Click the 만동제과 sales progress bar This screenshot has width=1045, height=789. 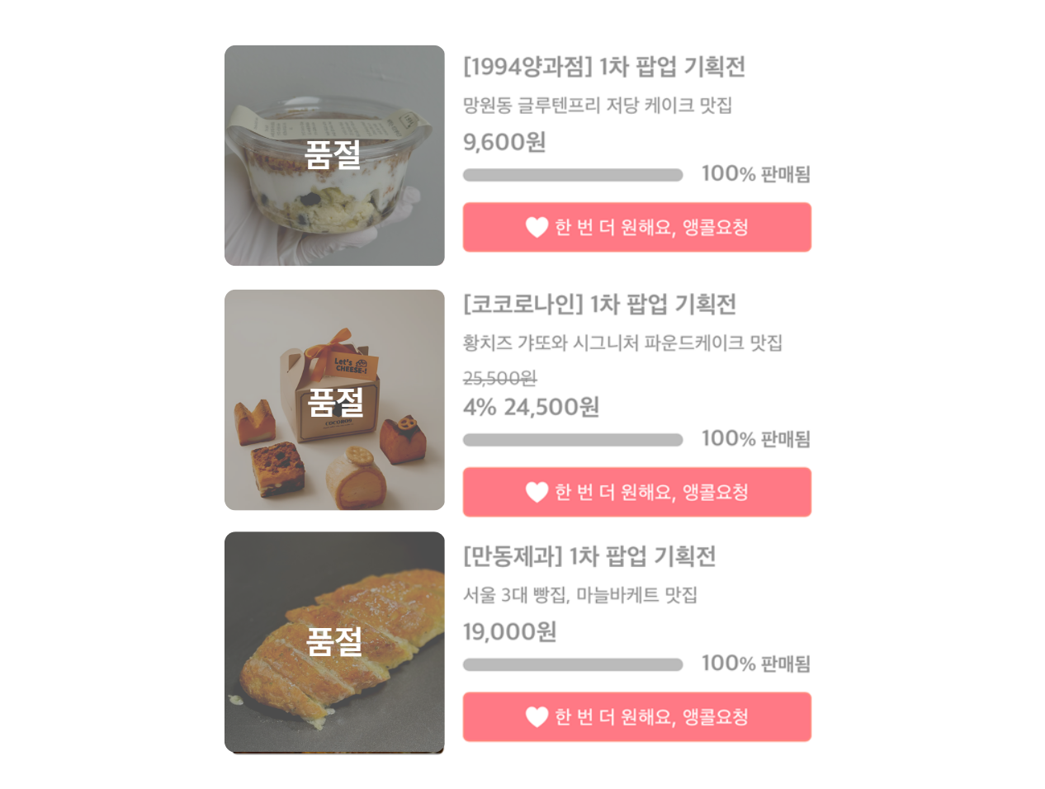572,664
